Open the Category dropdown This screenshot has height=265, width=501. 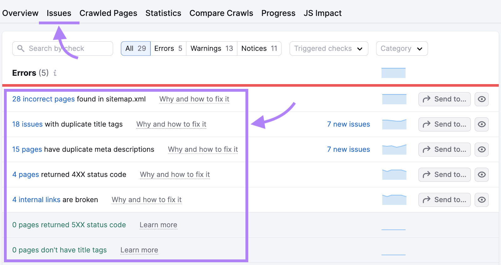402,48
